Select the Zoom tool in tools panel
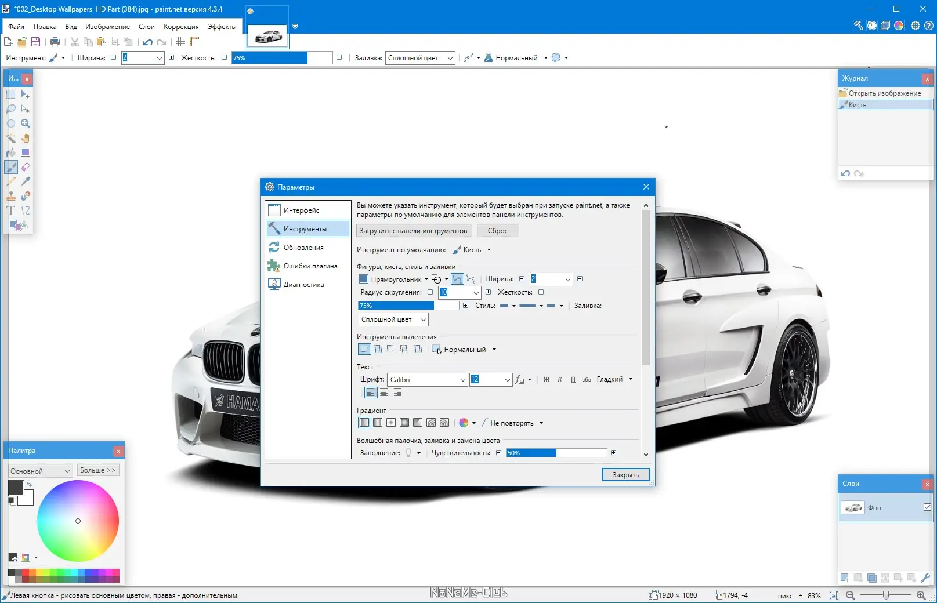 point(26,123)
